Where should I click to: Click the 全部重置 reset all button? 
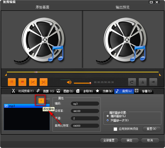point(109,140)
